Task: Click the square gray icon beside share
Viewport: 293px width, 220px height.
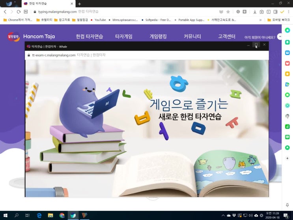Action: coord(244,11)
